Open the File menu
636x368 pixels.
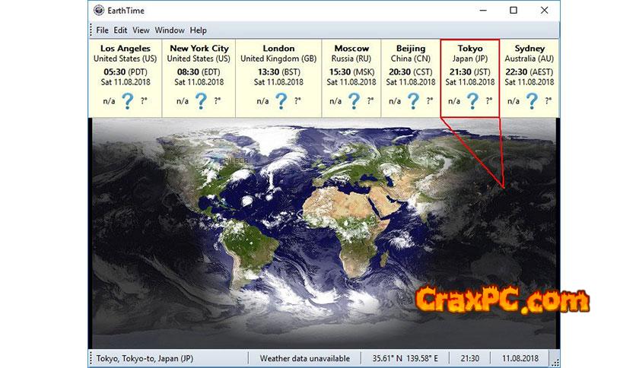(x=102, y=30)
